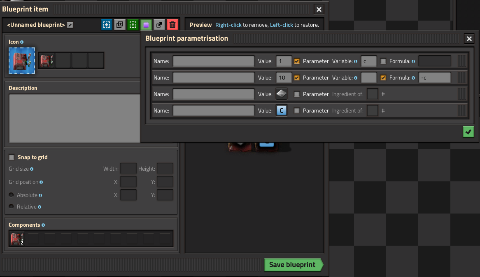
Task: Enable Parameter for the signal C row
Action: pos(297,111)
